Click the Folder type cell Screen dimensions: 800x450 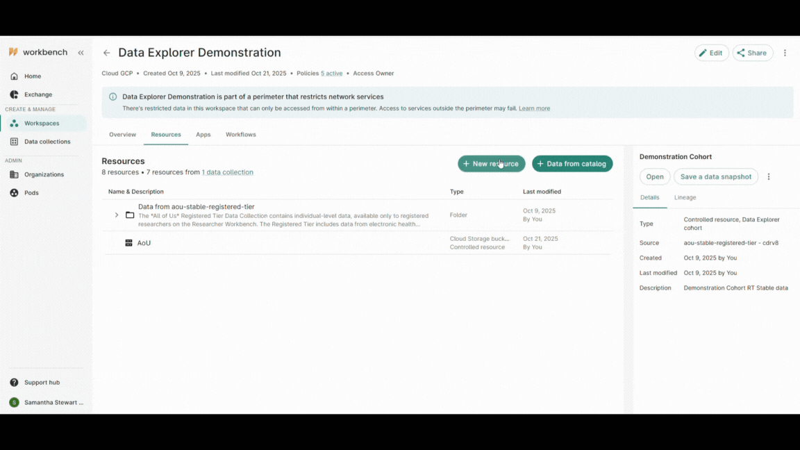coord(458,215)
